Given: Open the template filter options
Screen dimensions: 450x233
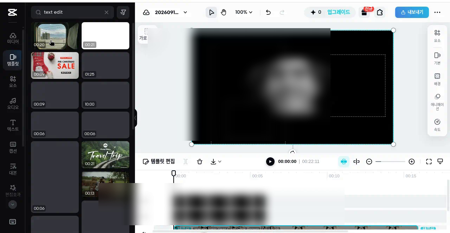Looking at the screenshot, I should [123, 12].
